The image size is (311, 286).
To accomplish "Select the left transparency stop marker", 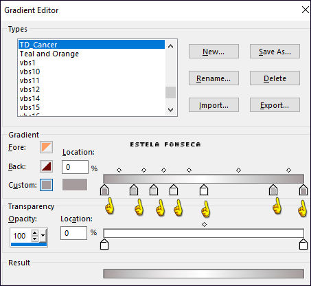I will [x=104, y=244].
